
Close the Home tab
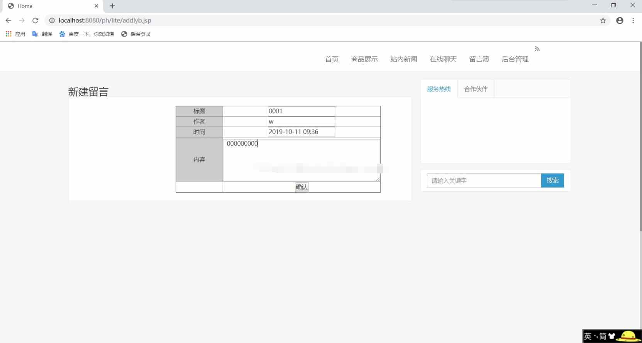96,6
